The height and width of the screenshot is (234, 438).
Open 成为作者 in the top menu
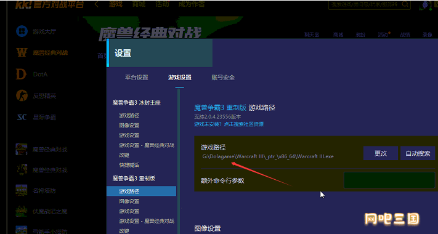click(x=192, y=4)
